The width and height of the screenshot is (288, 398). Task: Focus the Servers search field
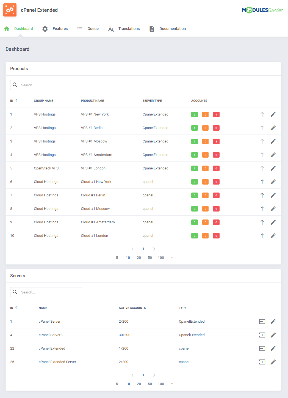click(46, 292)
